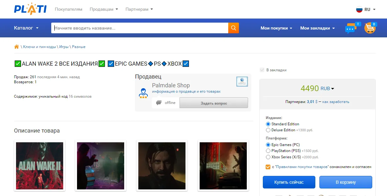
Task: Click the seller avatar icon
Action: pyautogui.click(x=143, y=93)
